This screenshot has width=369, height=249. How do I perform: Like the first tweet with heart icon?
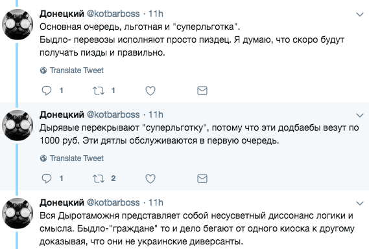tap(150, 91)
